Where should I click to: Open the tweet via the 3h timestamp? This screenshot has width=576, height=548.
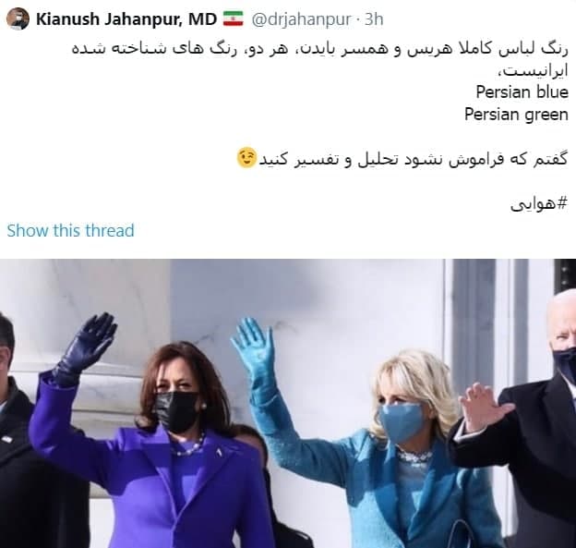374,19
